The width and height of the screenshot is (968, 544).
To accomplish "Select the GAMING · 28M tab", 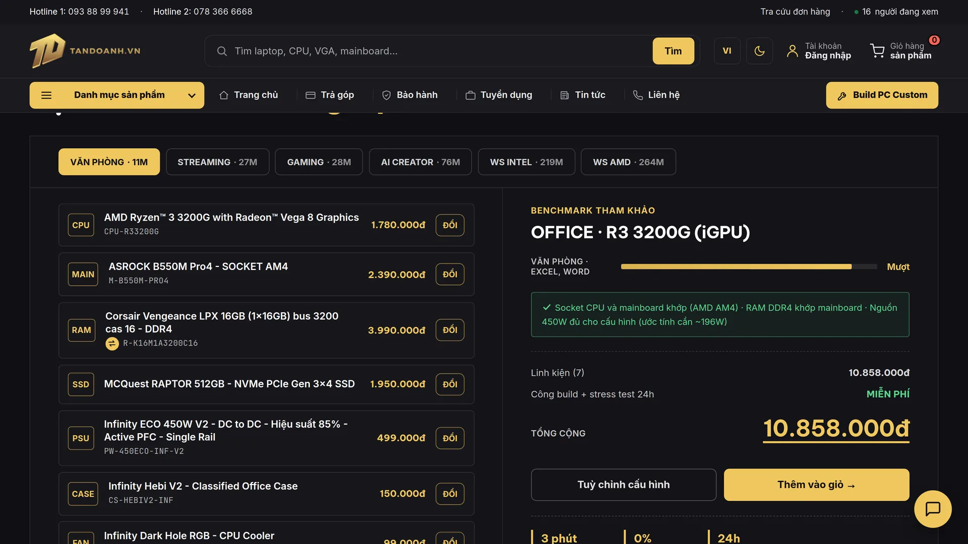I will 319,162.
